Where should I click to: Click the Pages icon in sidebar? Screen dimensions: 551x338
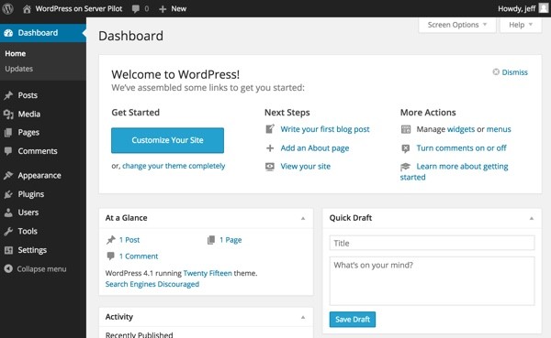tap(8, 133)
